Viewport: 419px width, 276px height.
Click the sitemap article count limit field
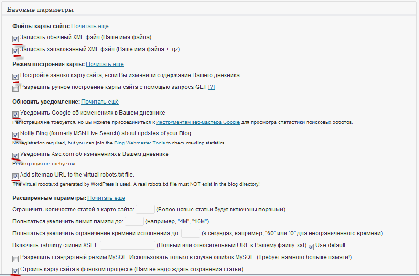145,209
